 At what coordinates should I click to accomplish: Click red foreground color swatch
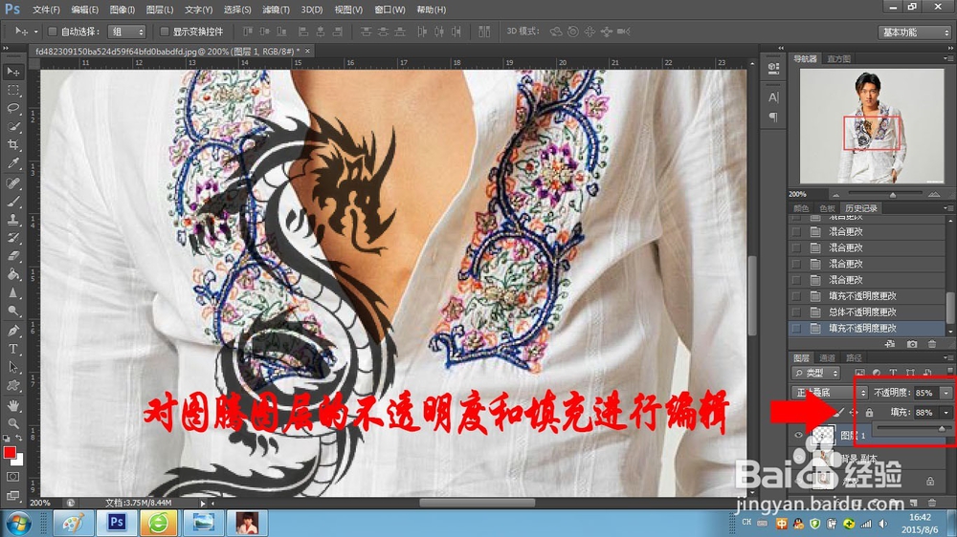(10, 452)
